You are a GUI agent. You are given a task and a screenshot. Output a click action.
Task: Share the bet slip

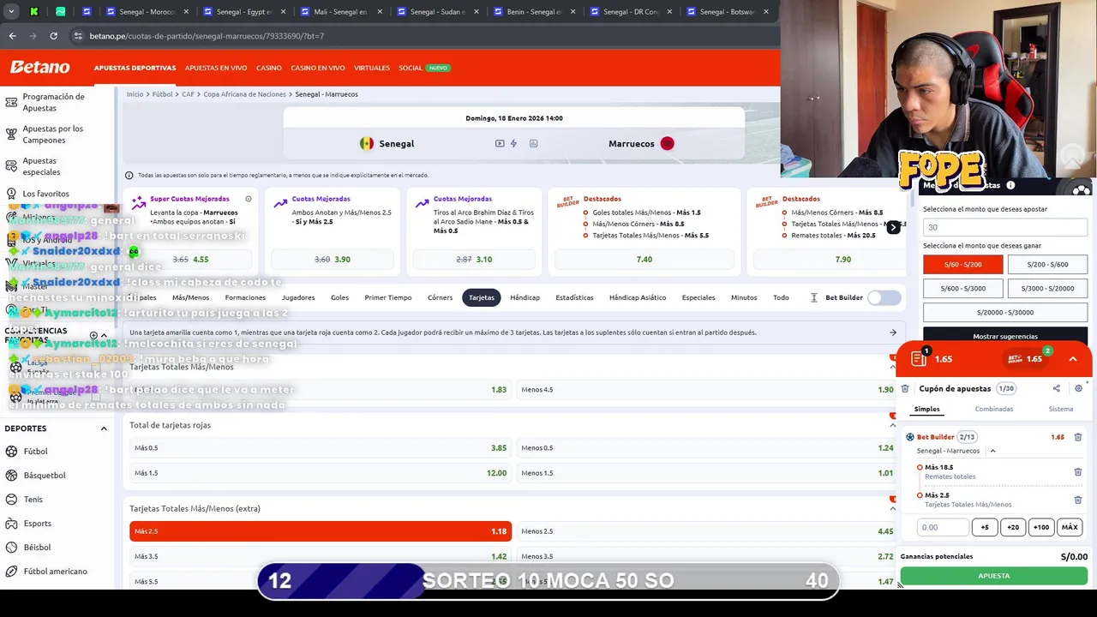(x=1056, y=388)
